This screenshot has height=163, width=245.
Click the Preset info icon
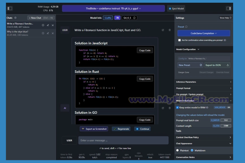[186, 27]
